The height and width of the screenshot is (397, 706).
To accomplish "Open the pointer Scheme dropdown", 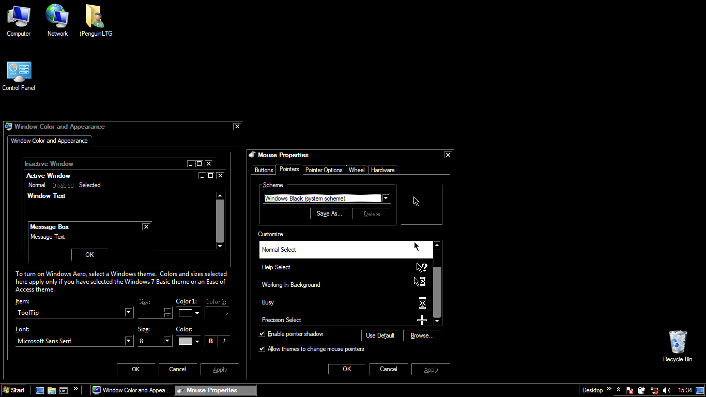I will point(386,198).
